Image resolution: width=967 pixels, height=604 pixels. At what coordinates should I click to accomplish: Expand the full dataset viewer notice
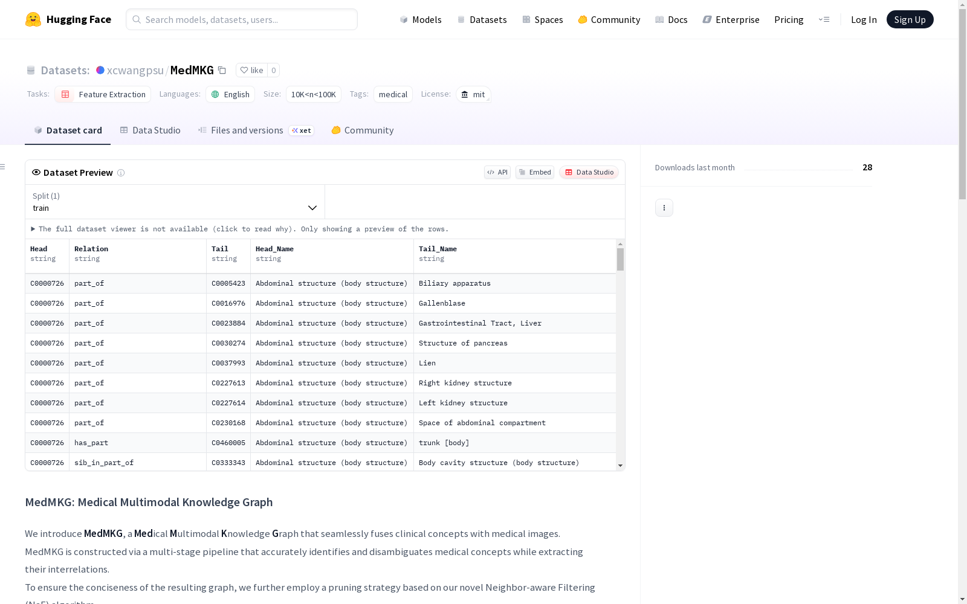[x=240, y=229]
